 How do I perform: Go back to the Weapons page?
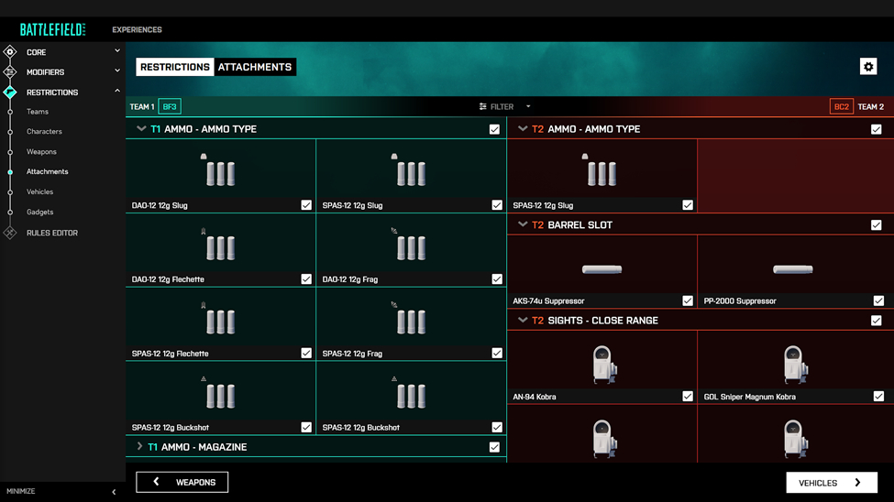[182, 482]
